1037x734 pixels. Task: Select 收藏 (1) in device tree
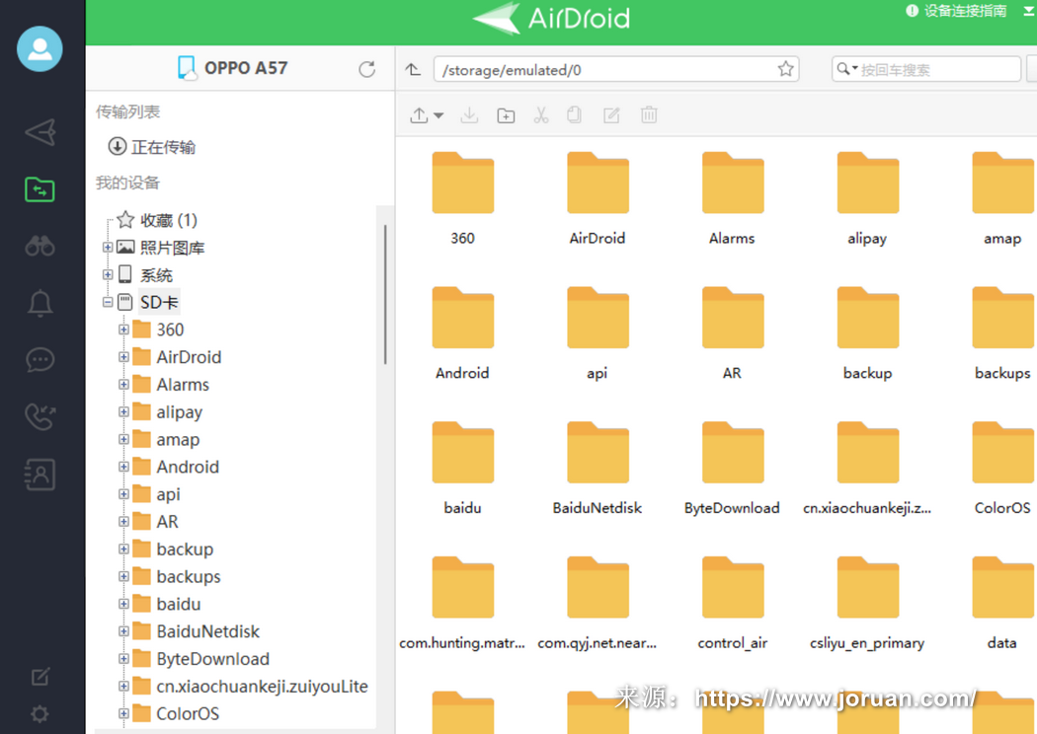click(168, 220)
